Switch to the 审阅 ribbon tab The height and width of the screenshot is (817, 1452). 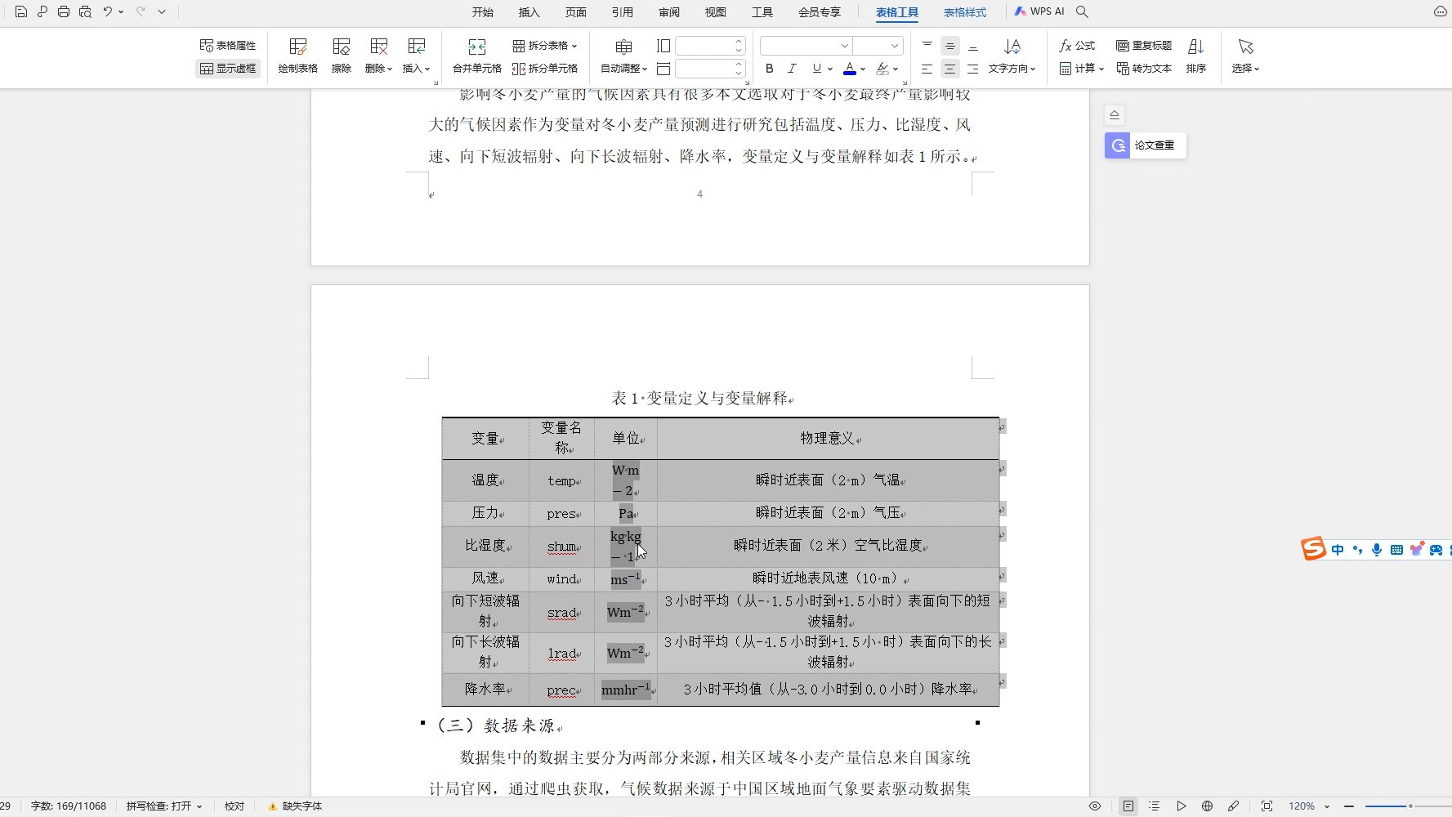pyautogui.click(x=669, y=12)
